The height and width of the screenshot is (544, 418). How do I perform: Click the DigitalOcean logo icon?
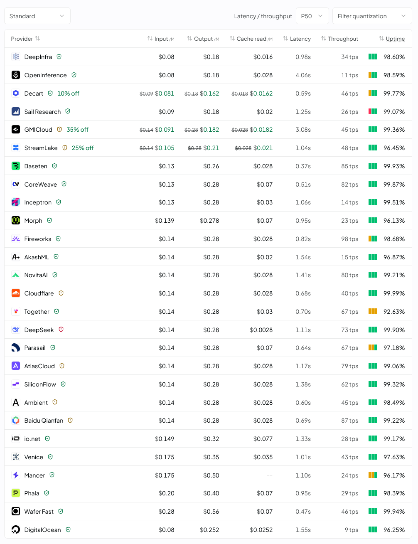pyautogui.click(x=16, y=530)
